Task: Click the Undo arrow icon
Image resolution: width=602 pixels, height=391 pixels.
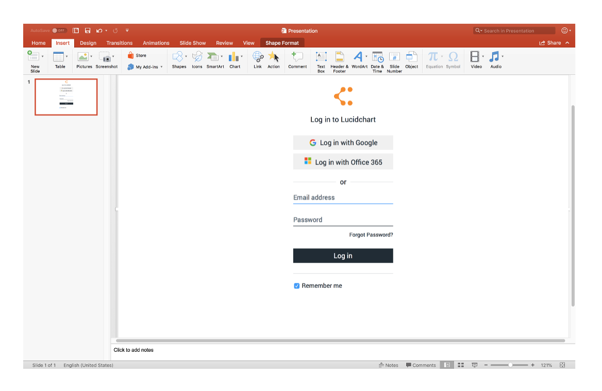Action: [99, 31]
